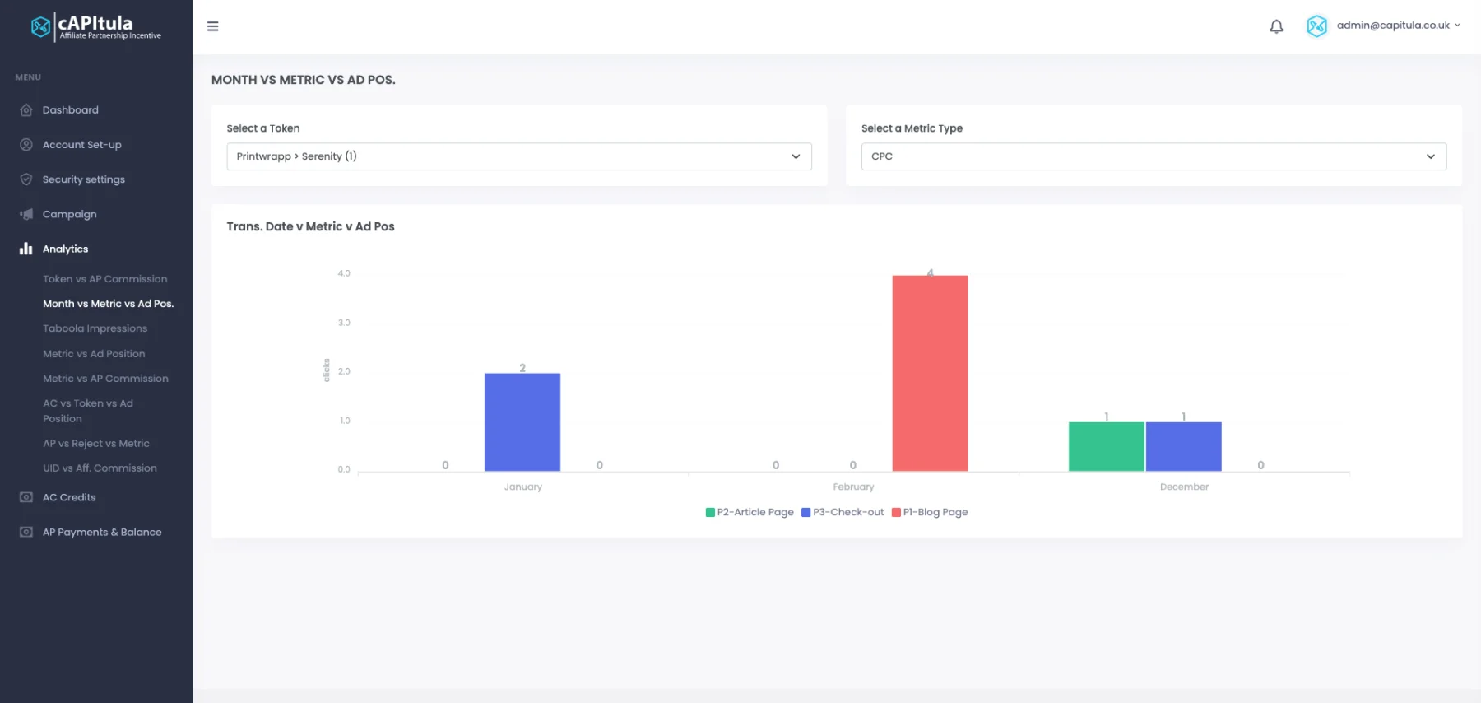Click the AC Credits icon
Image resolution: width=1481 pixels, height=703 pixels.
(26, 497)
